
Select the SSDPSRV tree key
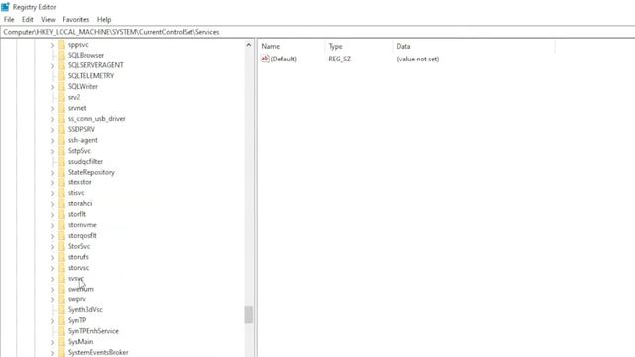(x=81, y=130)
